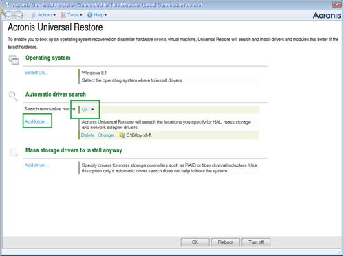Click the Reboot button
344x256 pixels.
[226, 242]
